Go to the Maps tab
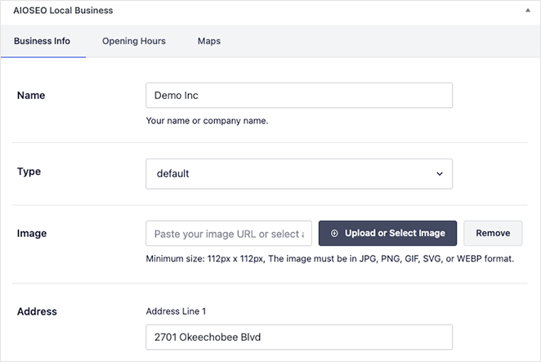This screenshot has width=541, height=362. point(209,41)
